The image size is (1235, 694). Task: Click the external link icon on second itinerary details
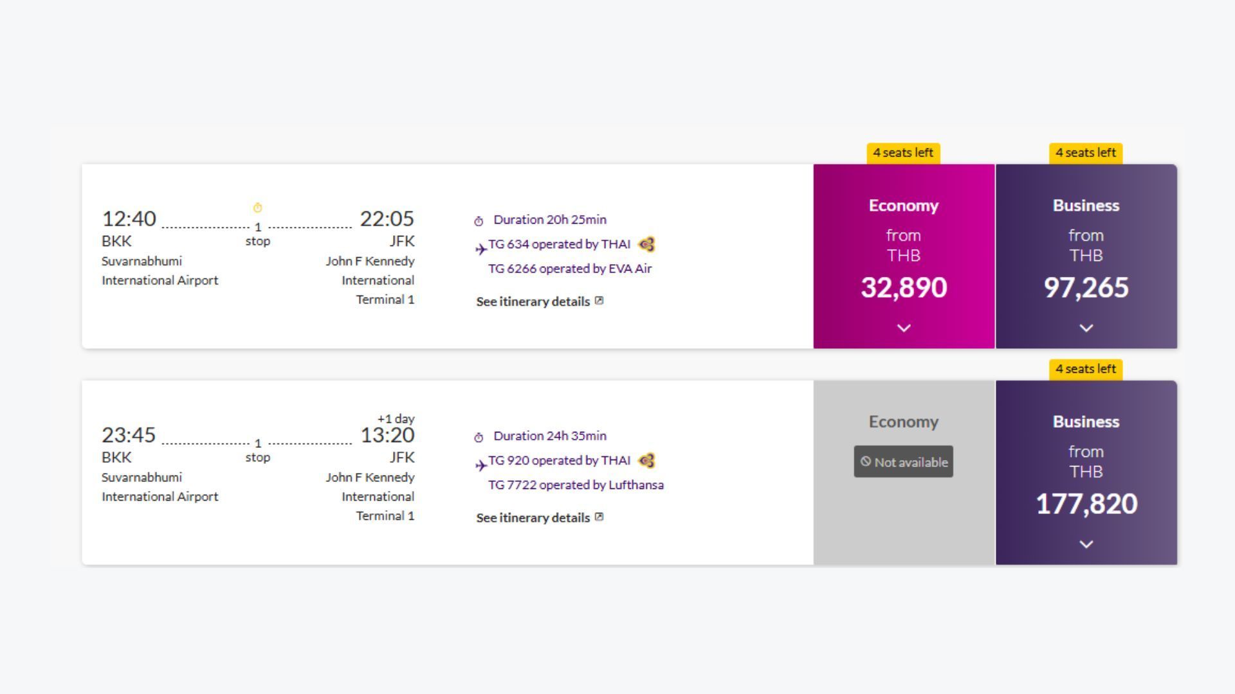point(599,517)
